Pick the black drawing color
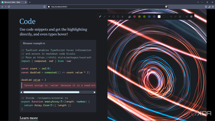The width and height of the screenshot is (215, 121). (164, 17)
